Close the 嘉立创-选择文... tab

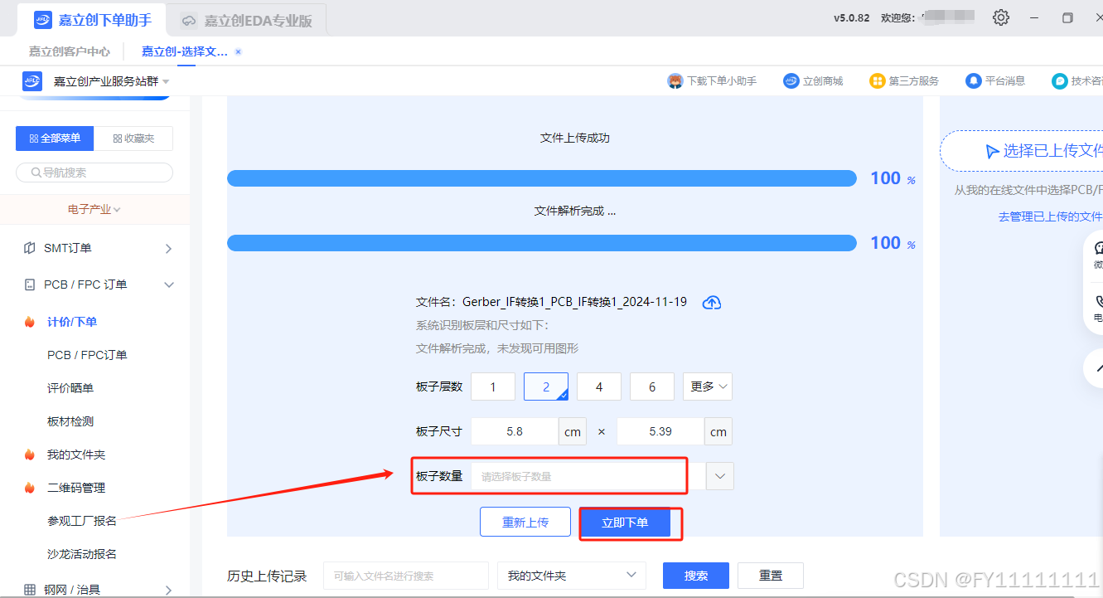238,51
